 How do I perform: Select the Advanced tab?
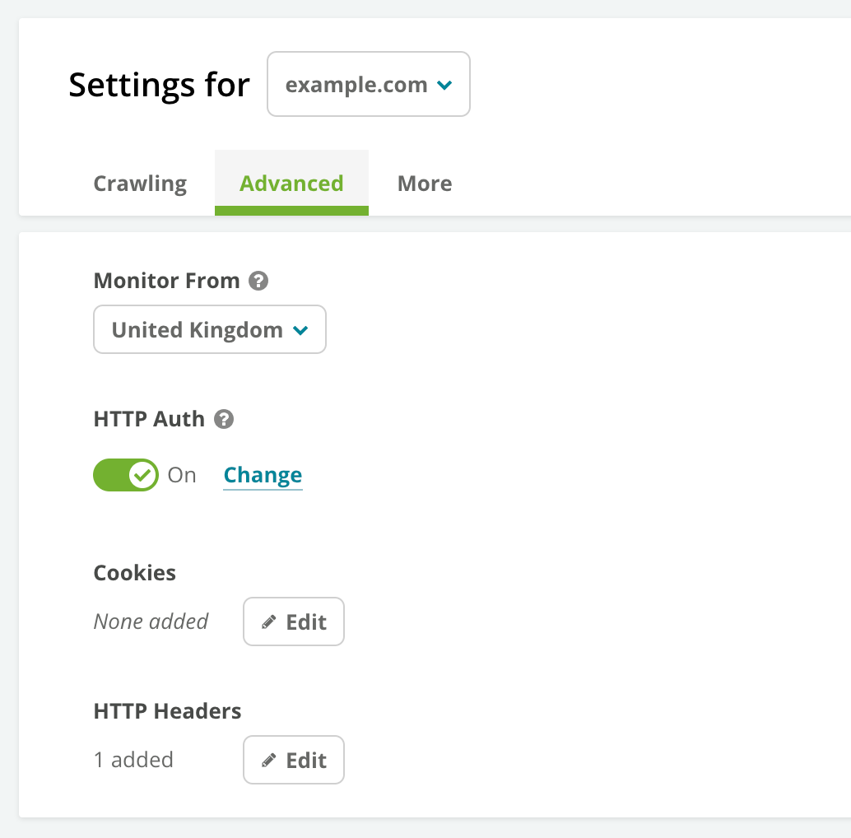click(291, 184)
